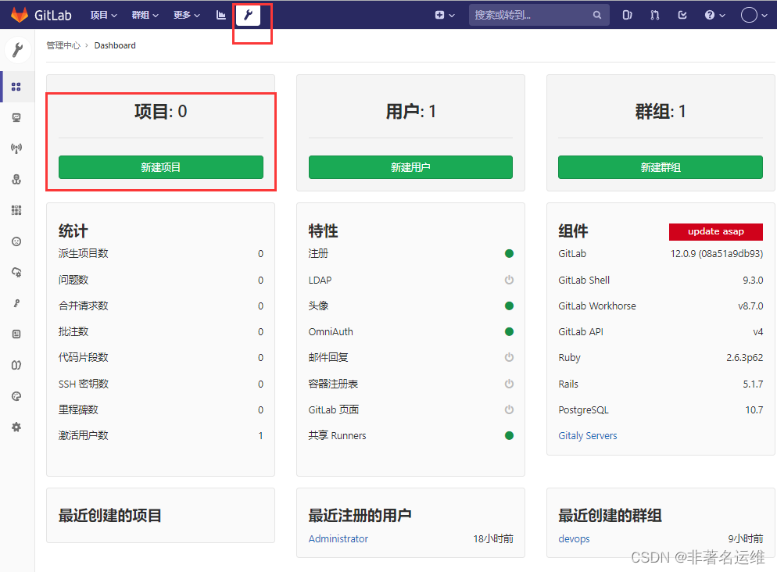Click the GitLab fox logo
Screen dimensions: 777x572
tap(20, 15)
